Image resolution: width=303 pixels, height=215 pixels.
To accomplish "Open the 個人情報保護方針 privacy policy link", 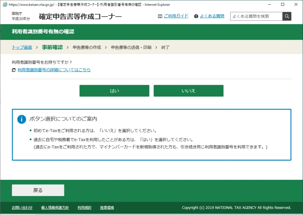I will 55,208.
